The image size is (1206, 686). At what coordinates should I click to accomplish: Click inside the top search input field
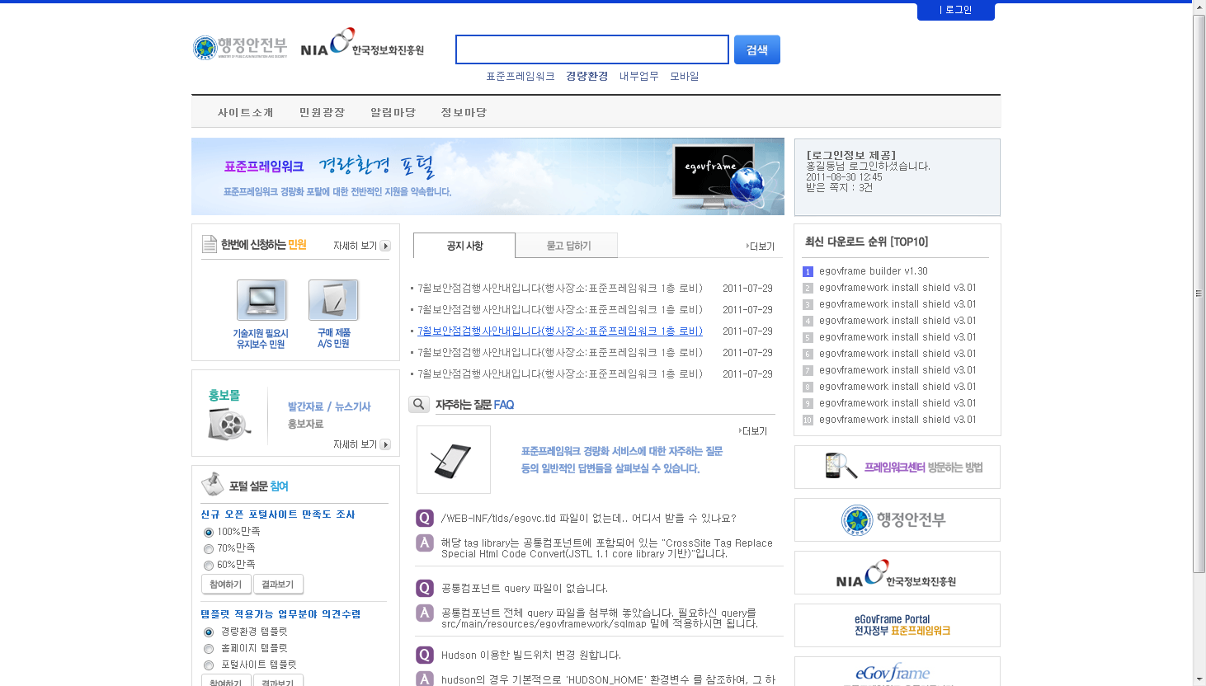[591, 49]
